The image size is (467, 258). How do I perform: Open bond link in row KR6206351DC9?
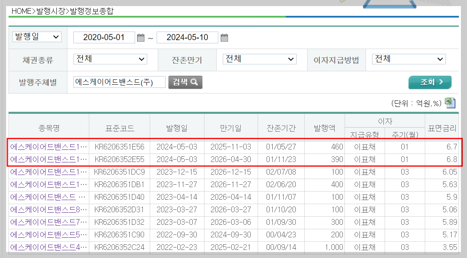click(49, 172)
